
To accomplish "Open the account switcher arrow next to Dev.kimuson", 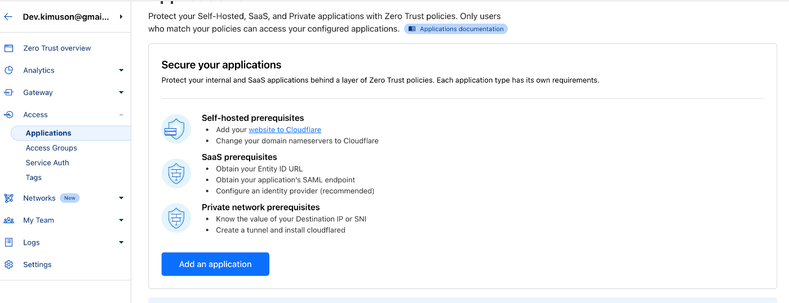I will (121, 17).
